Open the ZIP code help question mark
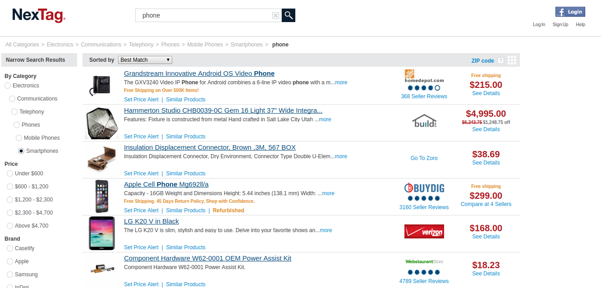 (x=500, y=60)
